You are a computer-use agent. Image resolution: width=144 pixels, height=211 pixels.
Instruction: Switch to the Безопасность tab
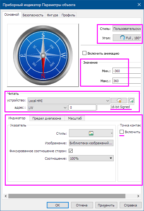click(33, 15)
